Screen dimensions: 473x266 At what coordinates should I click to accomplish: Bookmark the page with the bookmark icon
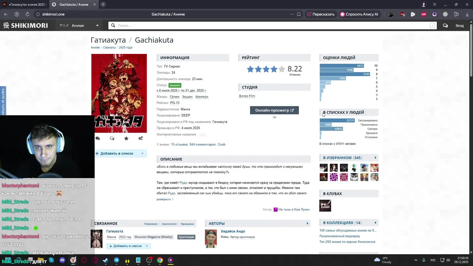pyautogui.click(x=299, y=14)
